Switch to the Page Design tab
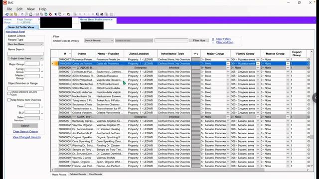319x179 pixels. (x=24, y=21)
